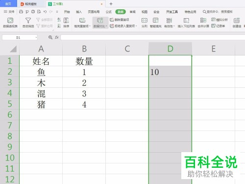This screenshot has width=245, height=184.
Task: Switch to the 插入 insert tab
Action: (x=78, y=12)
